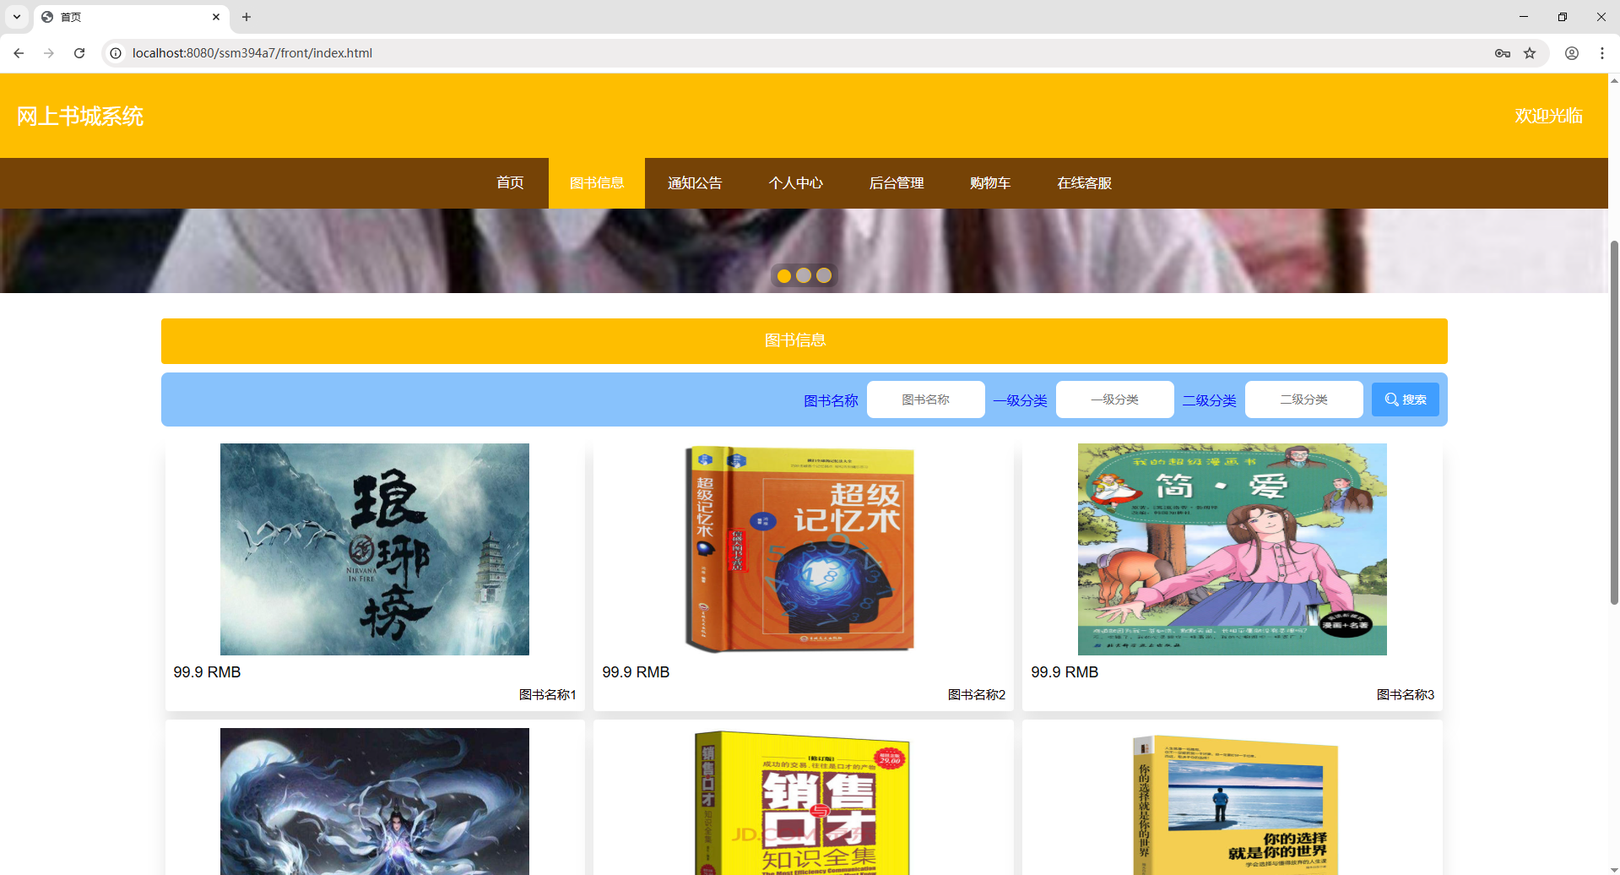This screenshot has width=1620, height=875.
Task: Open 在线客服 menu item
Action: (x=1085, y=183)
